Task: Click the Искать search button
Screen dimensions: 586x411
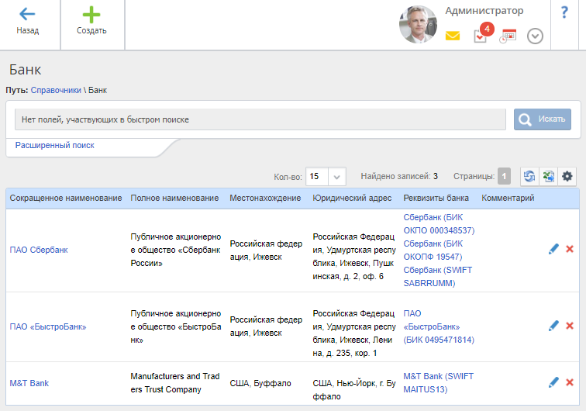Action: click(x=543, y=119)
